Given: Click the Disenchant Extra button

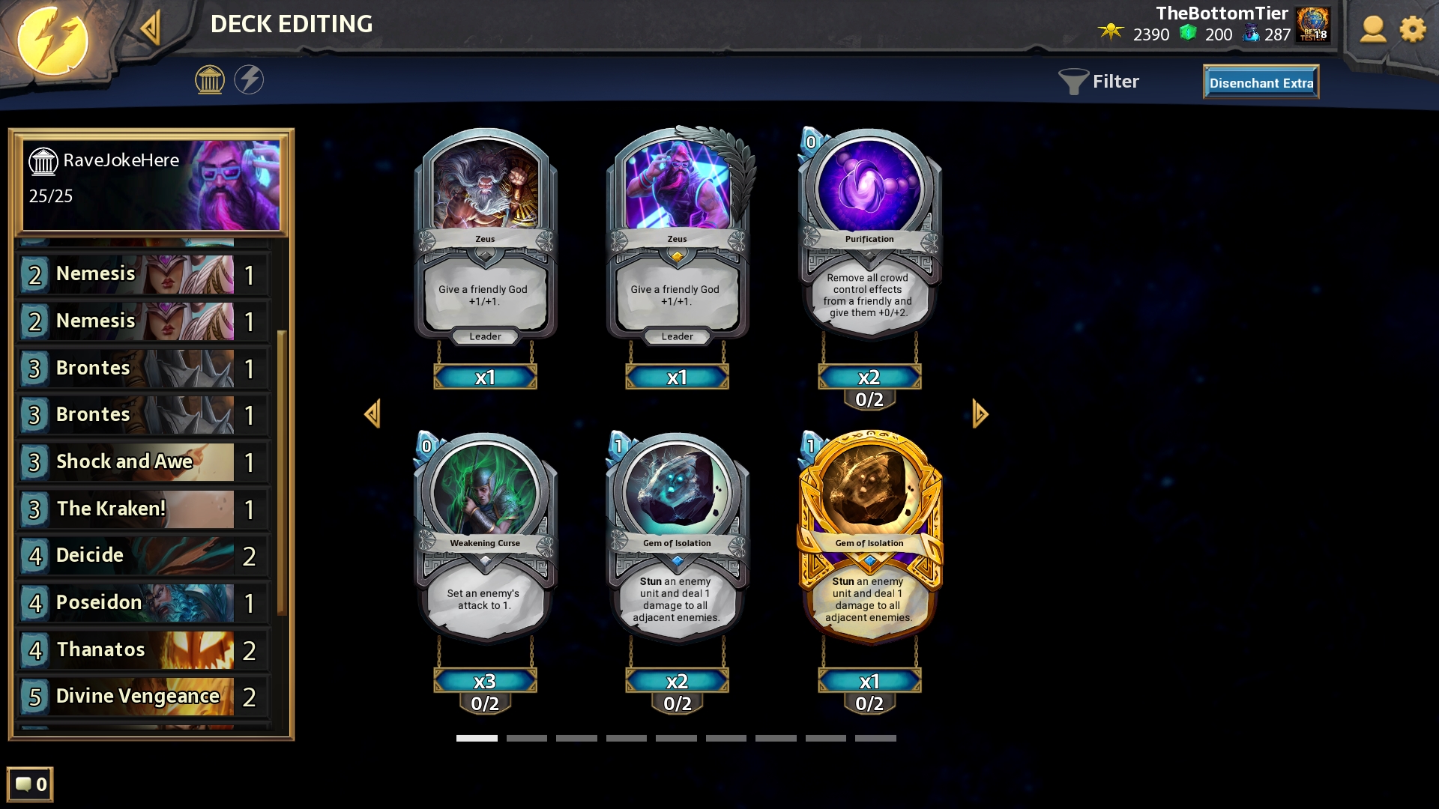Looking at the screenshot, I should tap(1261, 82).
